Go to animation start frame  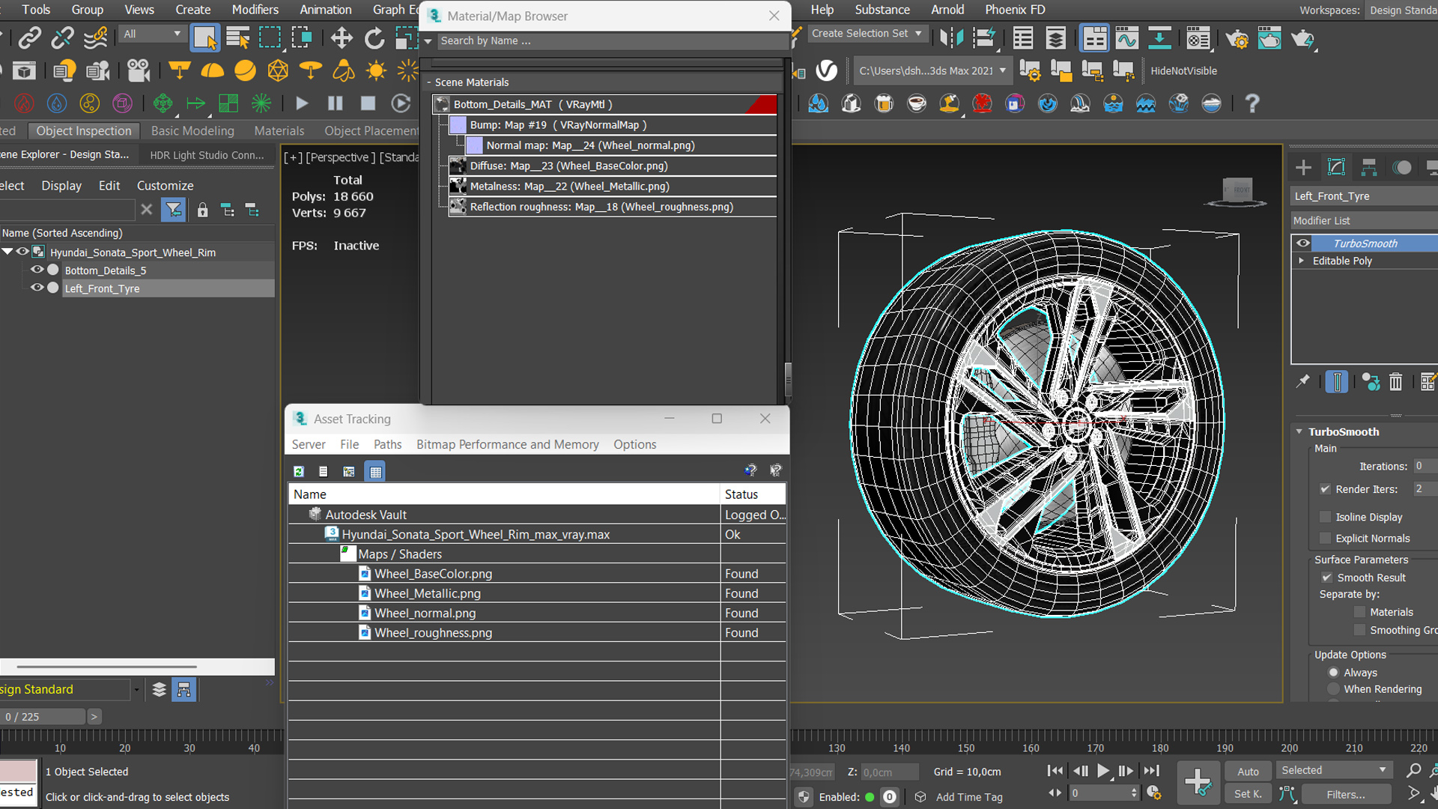pos(1055,770)
